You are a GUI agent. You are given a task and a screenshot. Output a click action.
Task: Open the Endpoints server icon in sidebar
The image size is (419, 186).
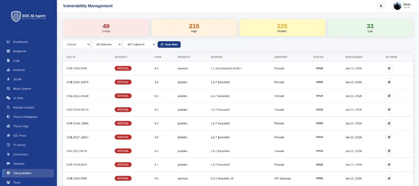(x=8, y=51)
